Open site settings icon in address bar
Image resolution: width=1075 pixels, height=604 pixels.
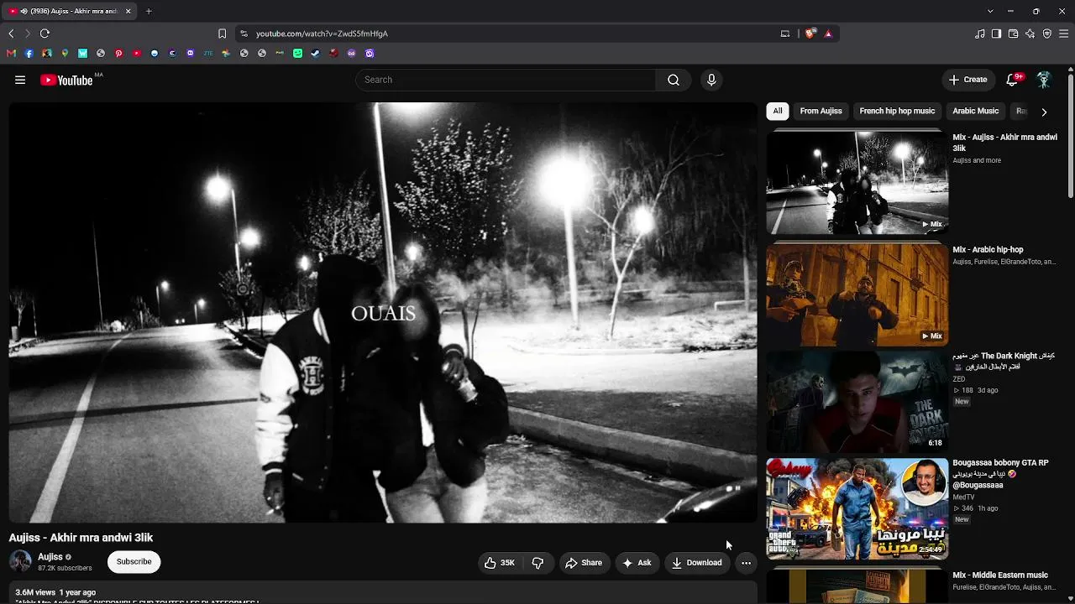[x=244, y=34]
